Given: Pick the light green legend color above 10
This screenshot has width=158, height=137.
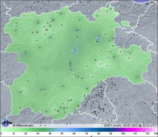Looking at the screenshot, I should coord(14,130).
